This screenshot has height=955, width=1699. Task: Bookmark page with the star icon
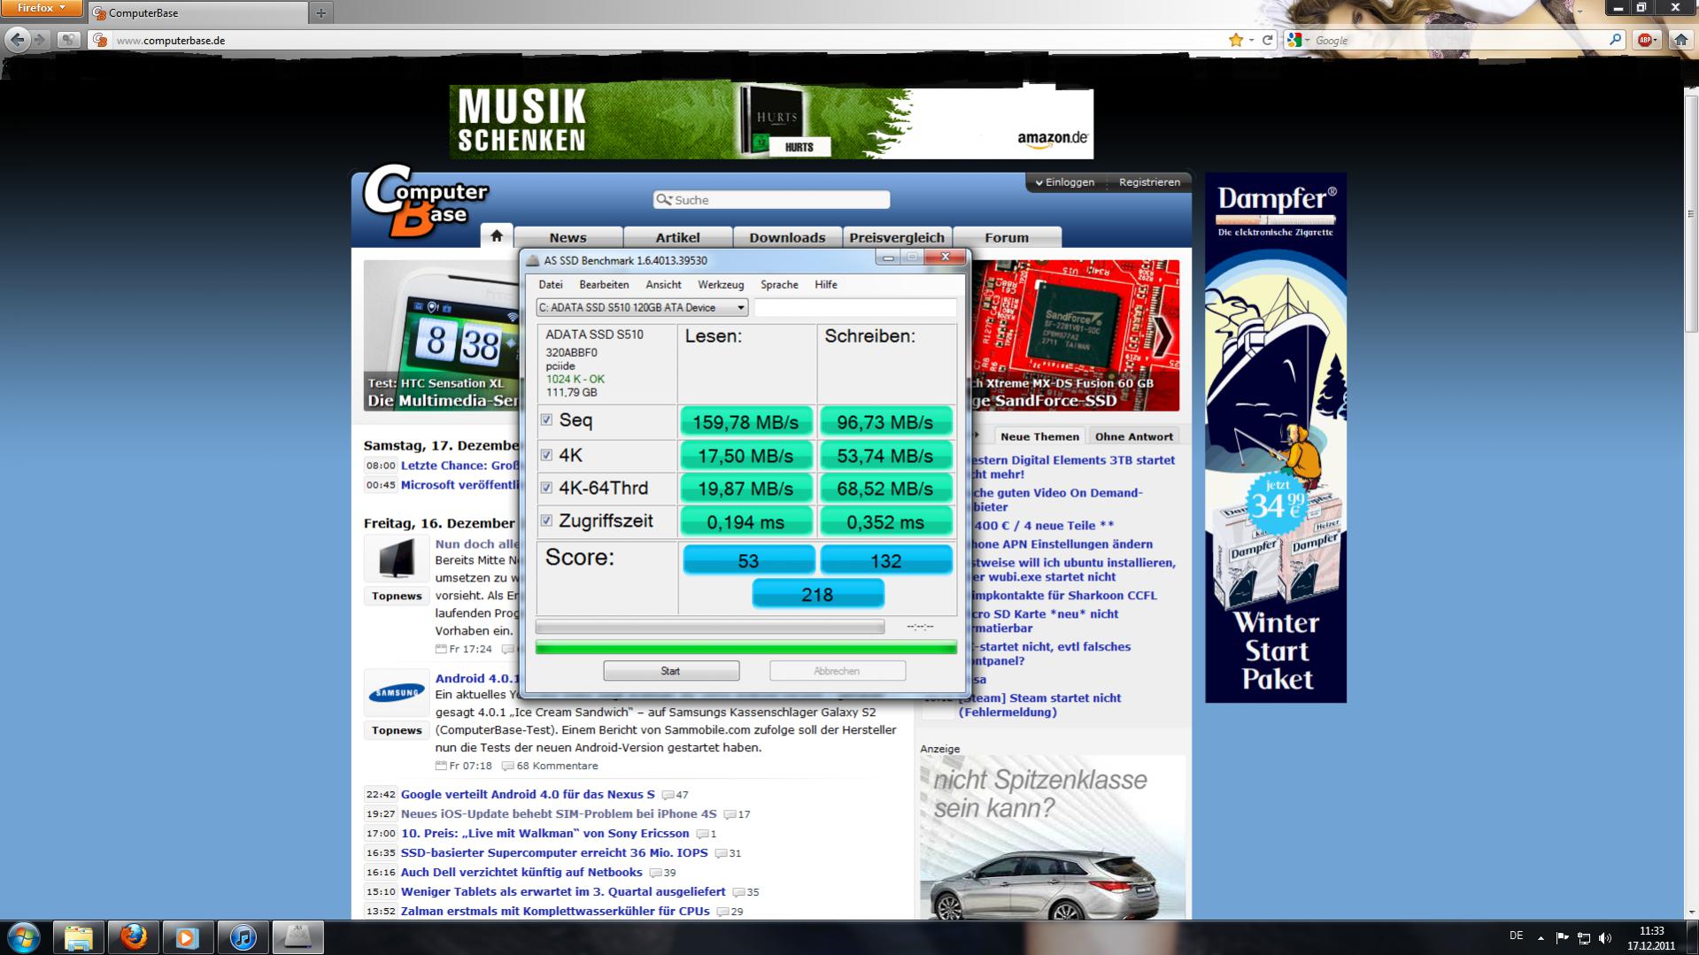pyautogui.click(x=1236, y=40)
